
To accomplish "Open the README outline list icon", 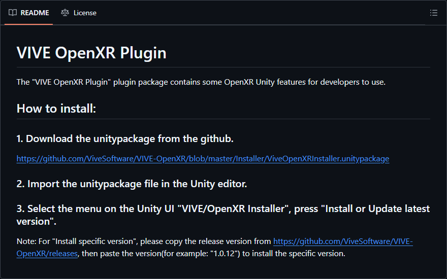I will (x=434, y=13).
